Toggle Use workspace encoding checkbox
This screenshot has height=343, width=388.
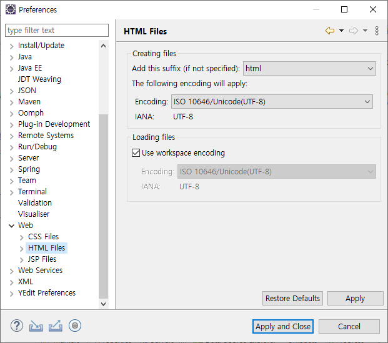click(x=136, y=153)
